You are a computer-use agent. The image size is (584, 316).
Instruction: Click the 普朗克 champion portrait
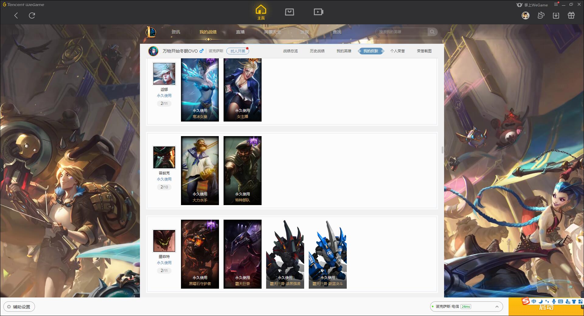tap(164, 157)
